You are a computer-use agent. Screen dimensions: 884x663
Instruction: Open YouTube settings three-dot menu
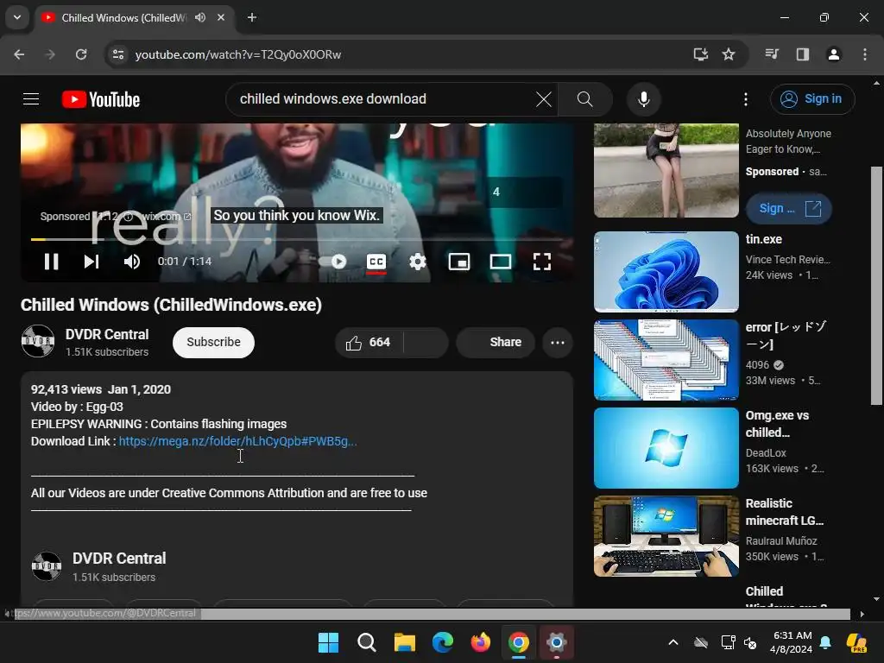745,99
